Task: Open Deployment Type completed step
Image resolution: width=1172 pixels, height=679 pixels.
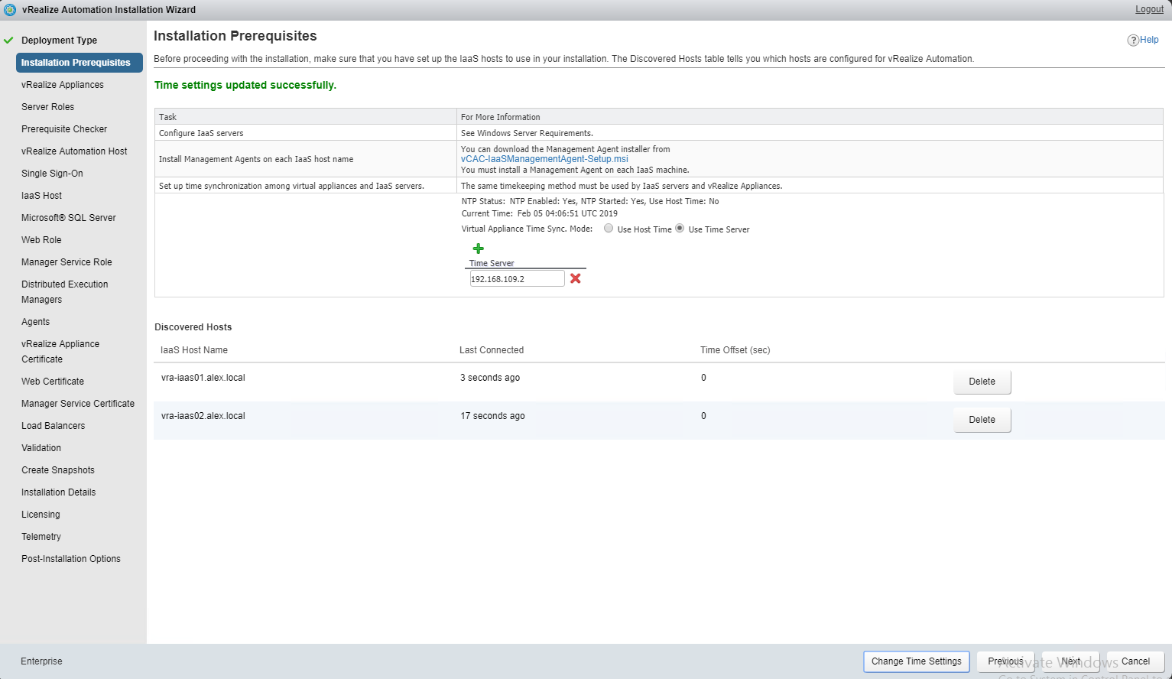Action: point(59,41)
